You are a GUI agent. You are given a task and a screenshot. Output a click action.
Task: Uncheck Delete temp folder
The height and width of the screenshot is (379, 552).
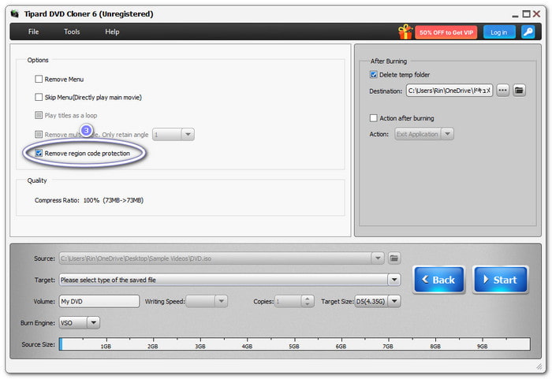374,75
